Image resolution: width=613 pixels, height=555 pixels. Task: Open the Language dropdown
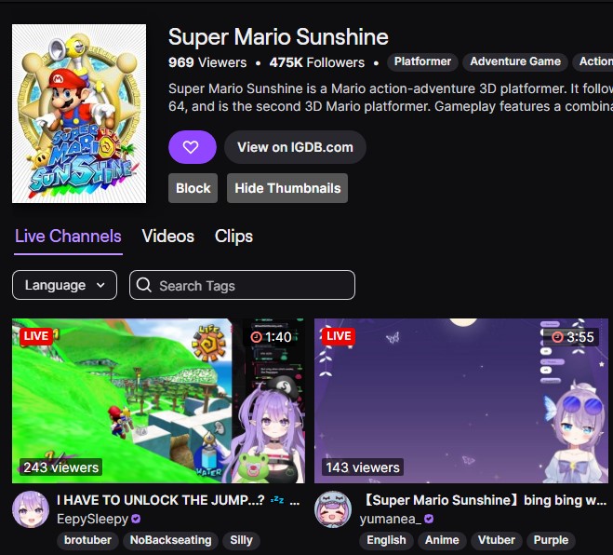[64, 285]
